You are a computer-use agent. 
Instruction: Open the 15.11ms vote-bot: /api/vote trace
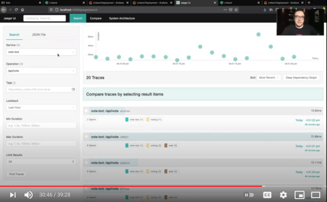point(203,163)
